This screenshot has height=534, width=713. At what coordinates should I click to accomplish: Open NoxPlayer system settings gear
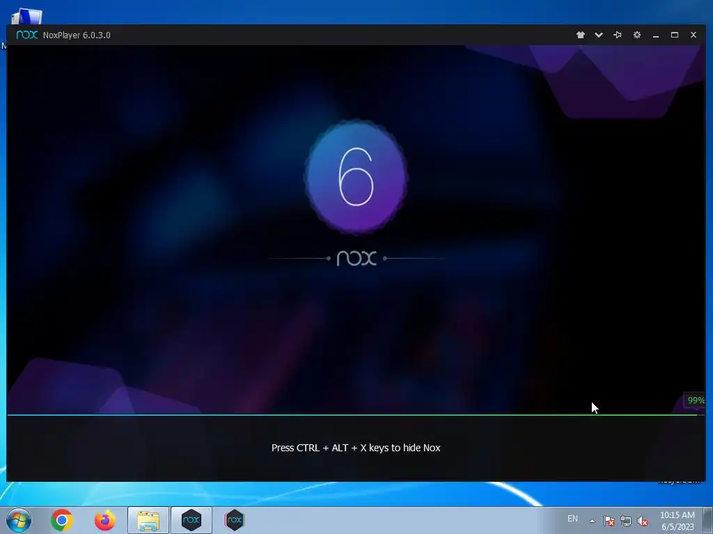point(636,35)
